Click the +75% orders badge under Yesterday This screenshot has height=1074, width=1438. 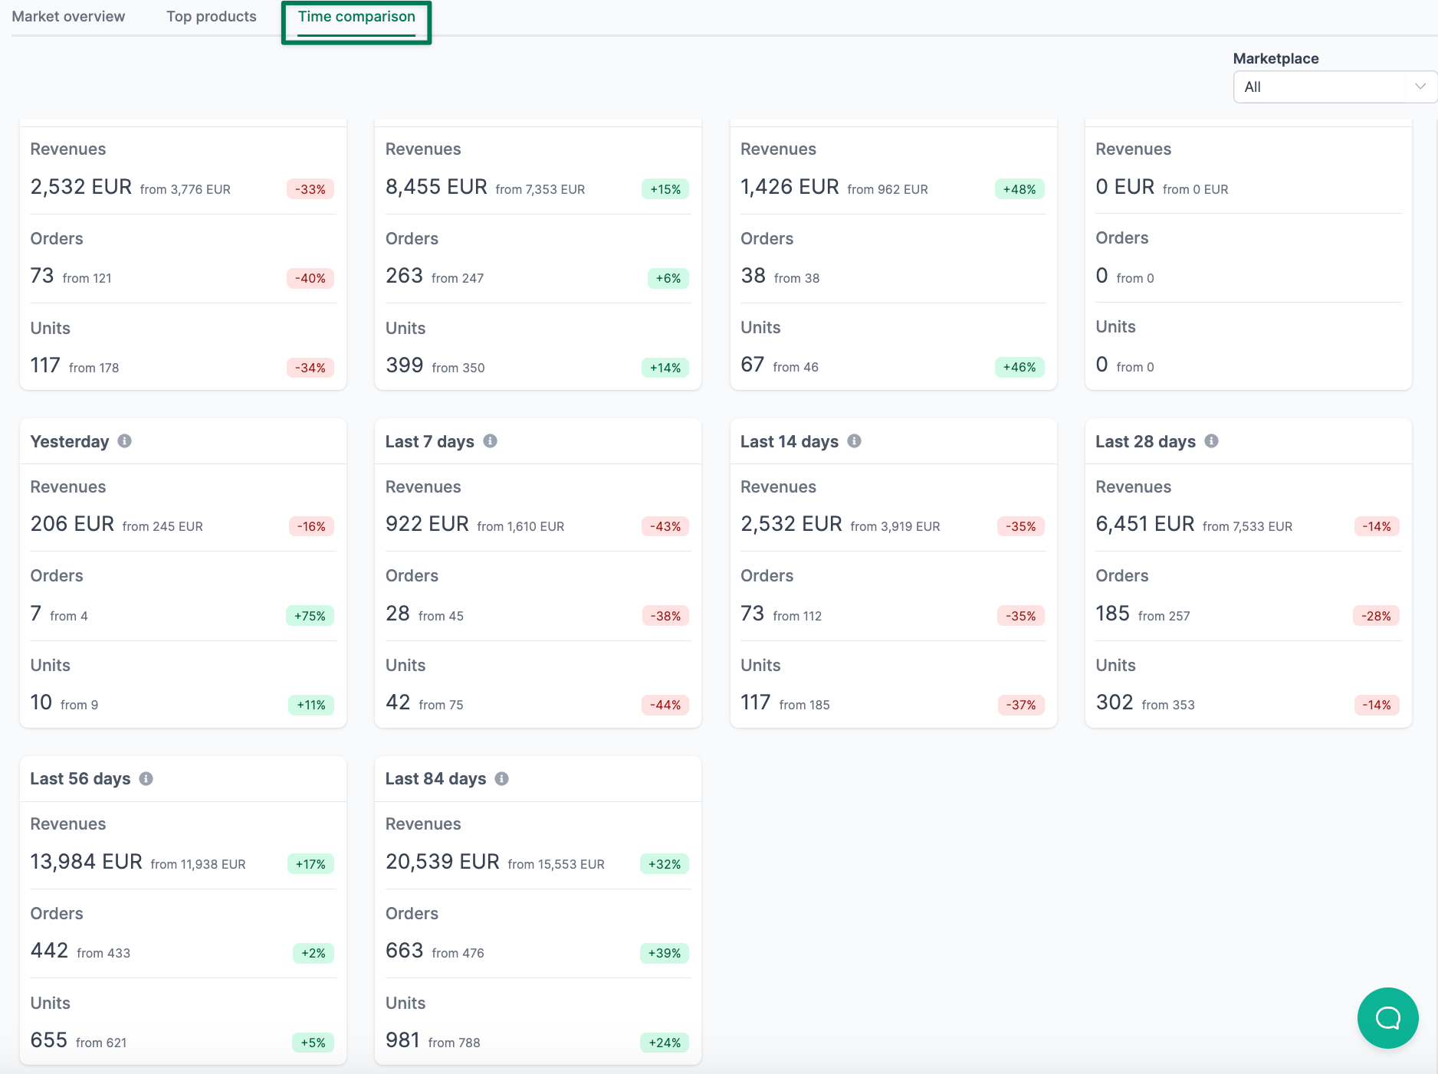point(310,616)
